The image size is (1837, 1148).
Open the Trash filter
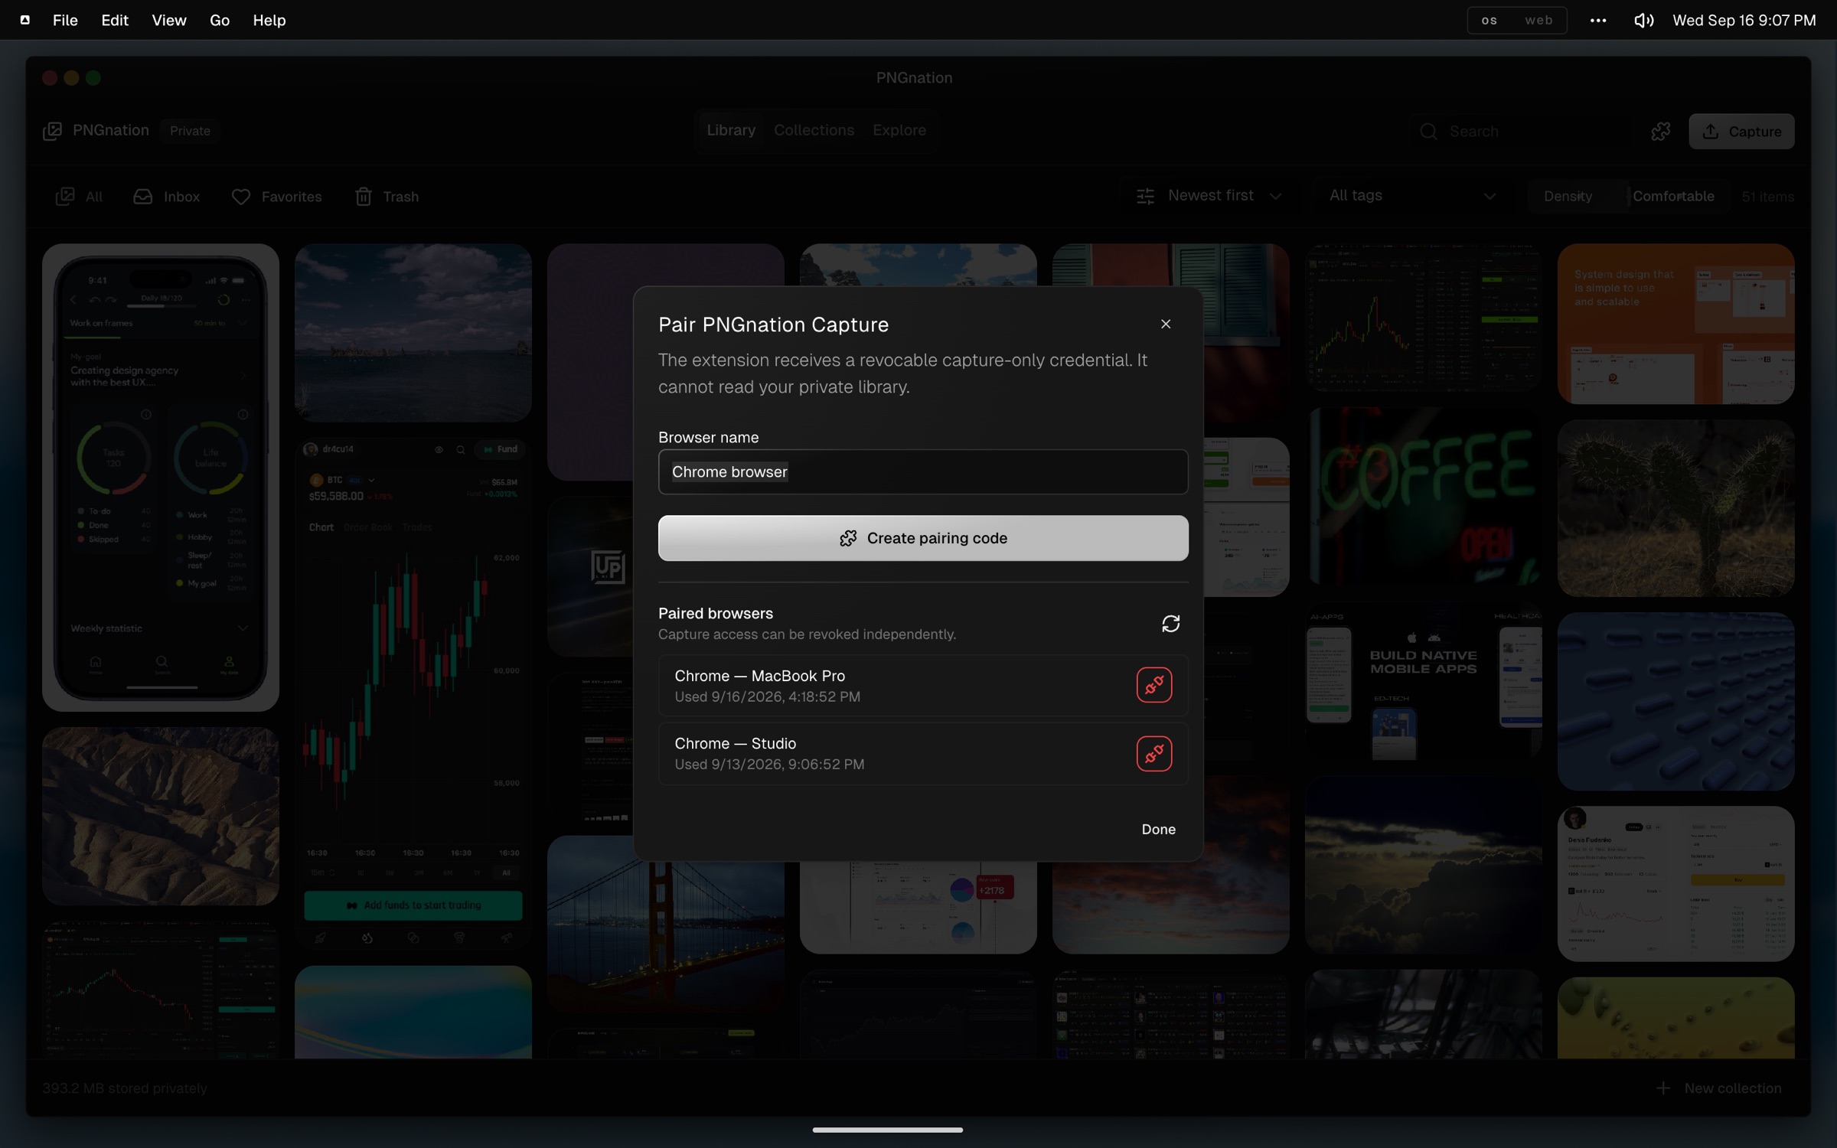pos(387,197)
